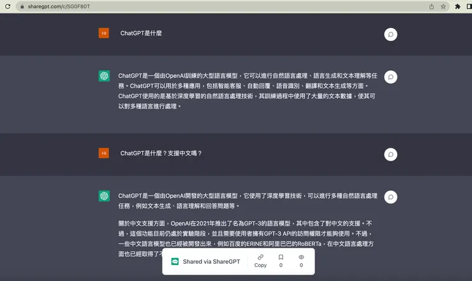
Task: Bookmark this conversation in the bottom bar
Action: point(281,261)
